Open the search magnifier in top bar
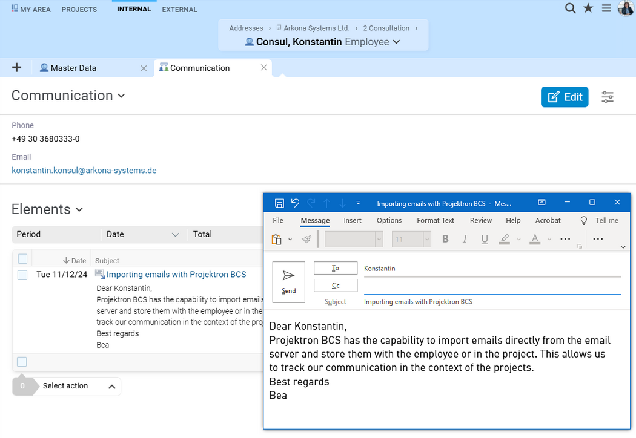 coord(571,8)
